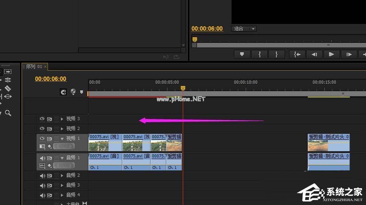This screenshot has width=366, height=205.
Task: Toggle the timeline Snap magnet icon
Action: [x=63, y=92]
